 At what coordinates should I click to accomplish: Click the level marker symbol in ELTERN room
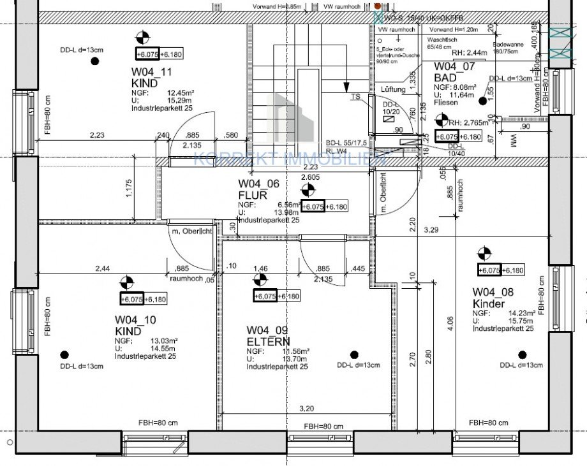260,280
